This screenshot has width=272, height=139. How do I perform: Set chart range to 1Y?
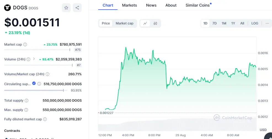pyautogui.click(x=233, y=23)
